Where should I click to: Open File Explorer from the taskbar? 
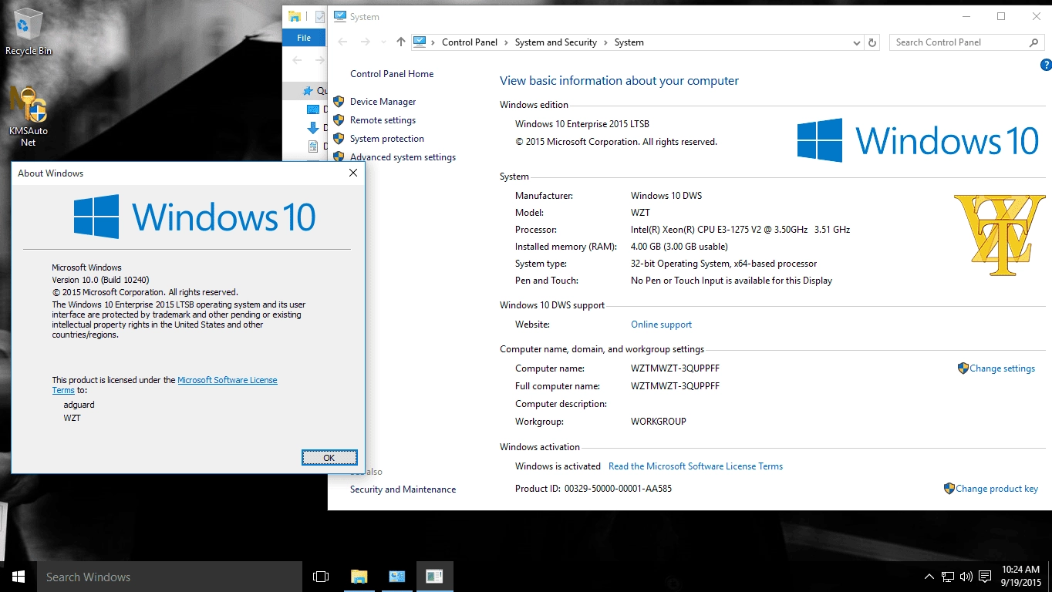pyautogui.click(x=359, y=577)
